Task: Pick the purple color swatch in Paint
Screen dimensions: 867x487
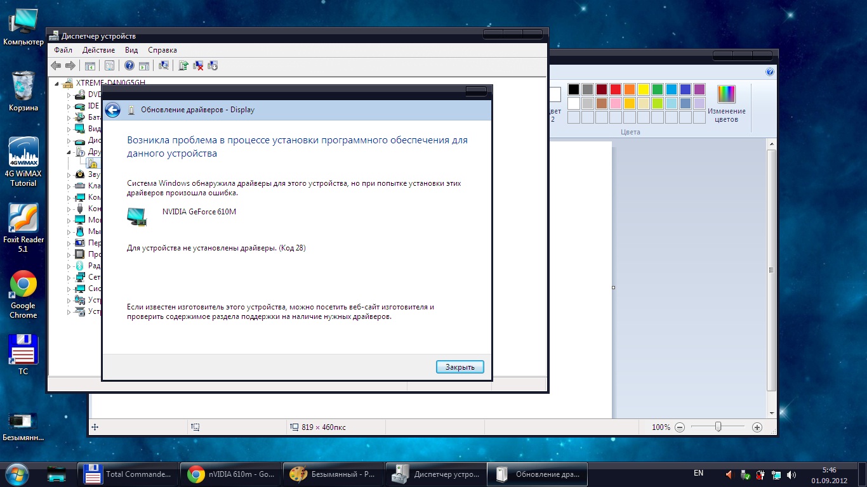Action: (699, 89)
